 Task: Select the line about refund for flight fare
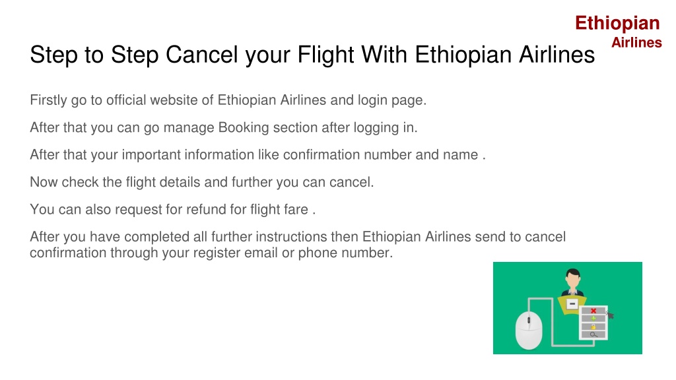[172, 210]
